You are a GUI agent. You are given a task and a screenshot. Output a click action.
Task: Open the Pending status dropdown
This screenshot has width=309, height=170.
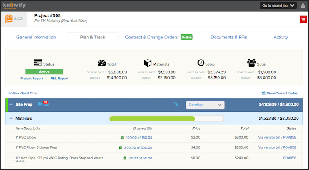[x=205, y=105]
